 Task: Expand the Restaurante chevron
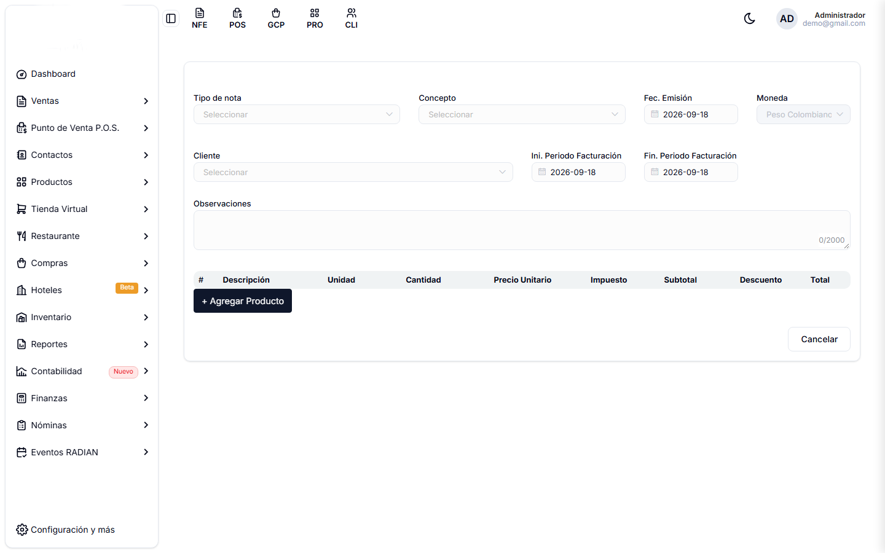point(146,236)
